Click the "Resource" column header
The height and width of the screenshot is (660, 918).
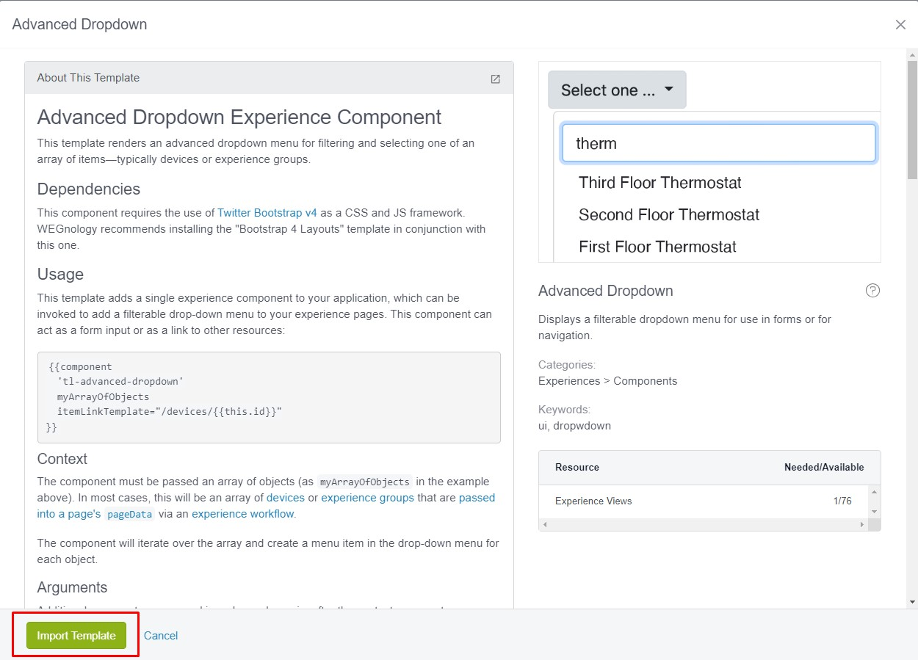pos(577,468)
